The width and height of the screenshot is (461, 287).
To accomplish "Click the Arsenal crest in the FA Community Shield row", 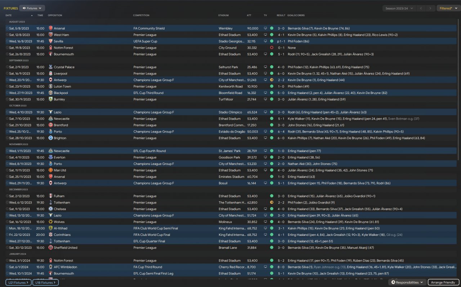I will click(x=50, y=28).
